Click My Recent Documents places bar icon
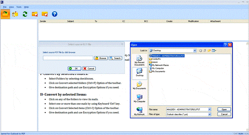Viewport: 249px width, 135px height. pyautogui.click(x=140, y=60)
